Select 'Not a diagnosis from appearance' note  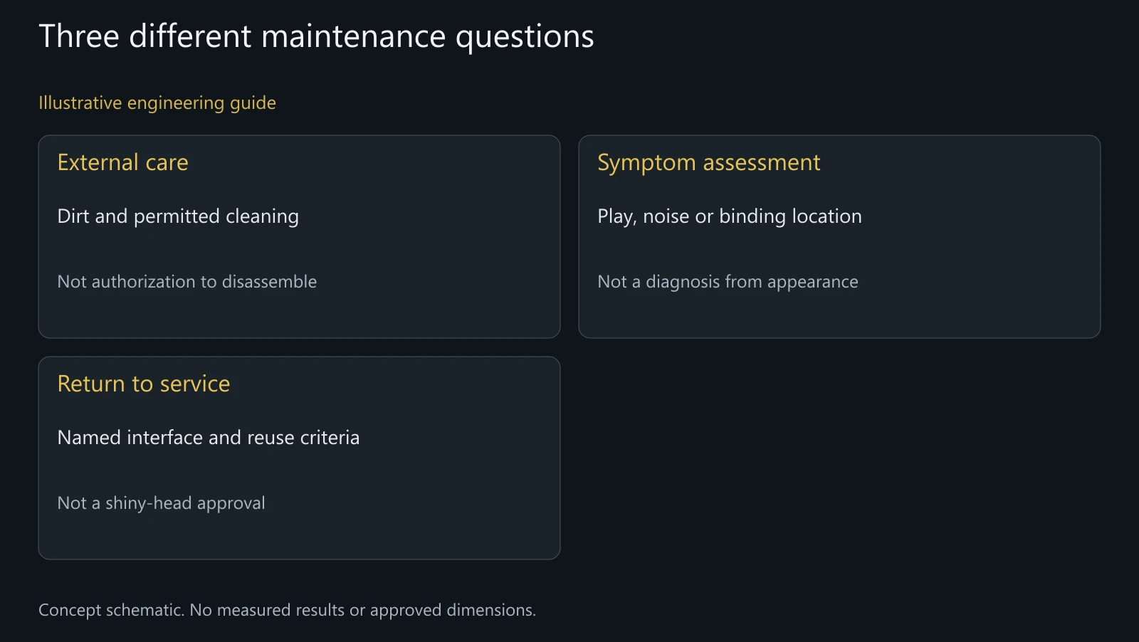tap(728, 282)
